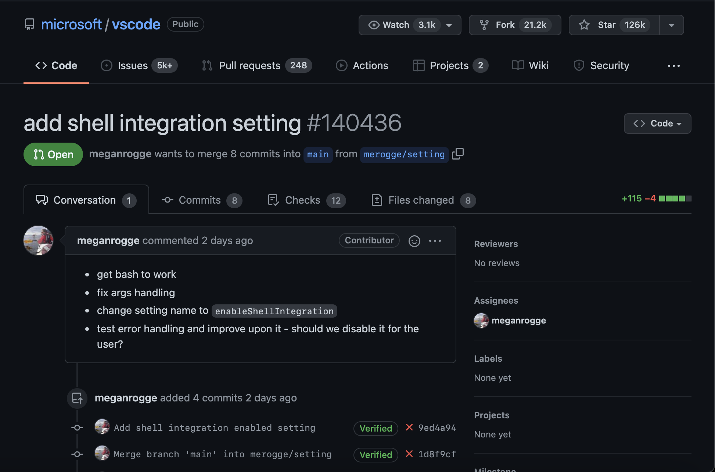Expand the Star lists dropdown arrow
Screen dimensions: 715x472
coord(671,25)
